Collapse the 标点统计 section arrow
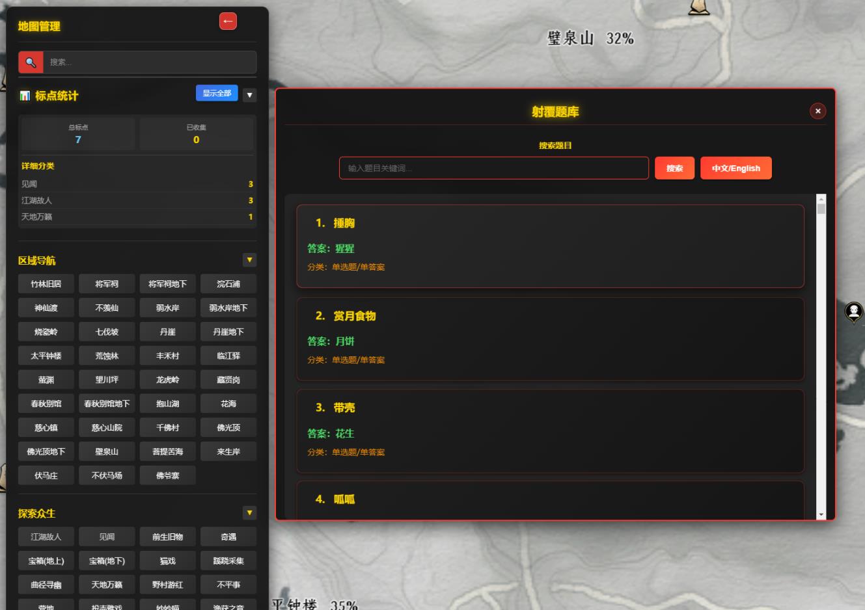Viewport: 865px width, 610px height. coord(249,95)
